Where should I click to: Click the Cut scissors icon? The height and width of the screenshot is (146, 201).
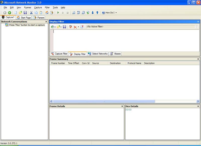[x=31, y=13]
